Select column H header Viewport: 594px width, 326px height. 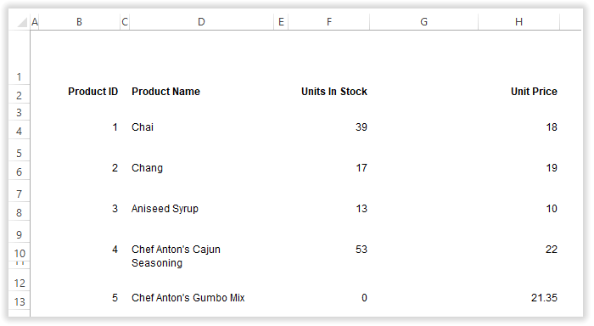coord(518,22)
